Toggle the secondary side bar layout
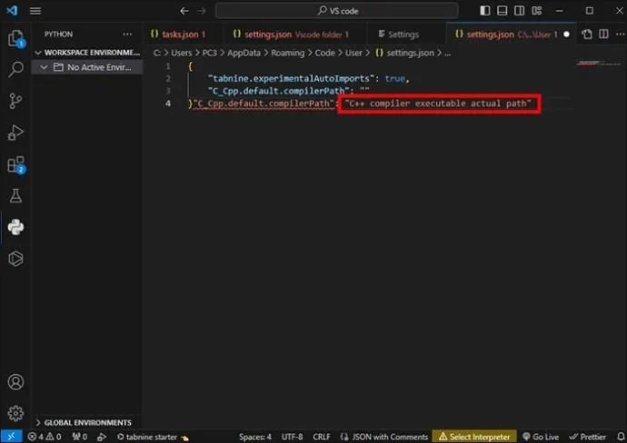627x443 pixels. 519,10
